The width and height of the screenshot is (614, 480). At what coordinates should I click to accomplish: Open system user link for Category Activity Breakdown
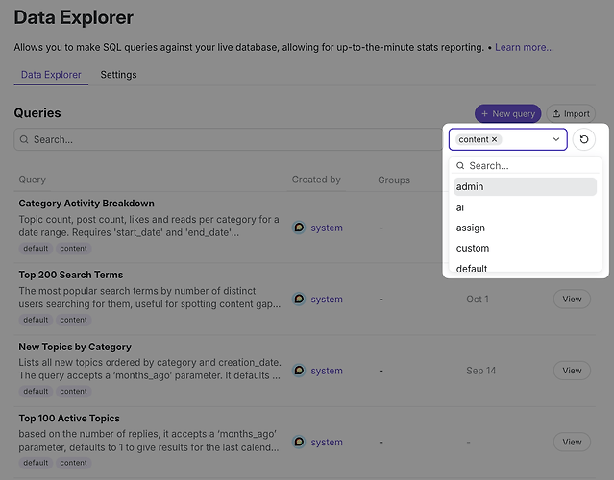pos(327,228)
